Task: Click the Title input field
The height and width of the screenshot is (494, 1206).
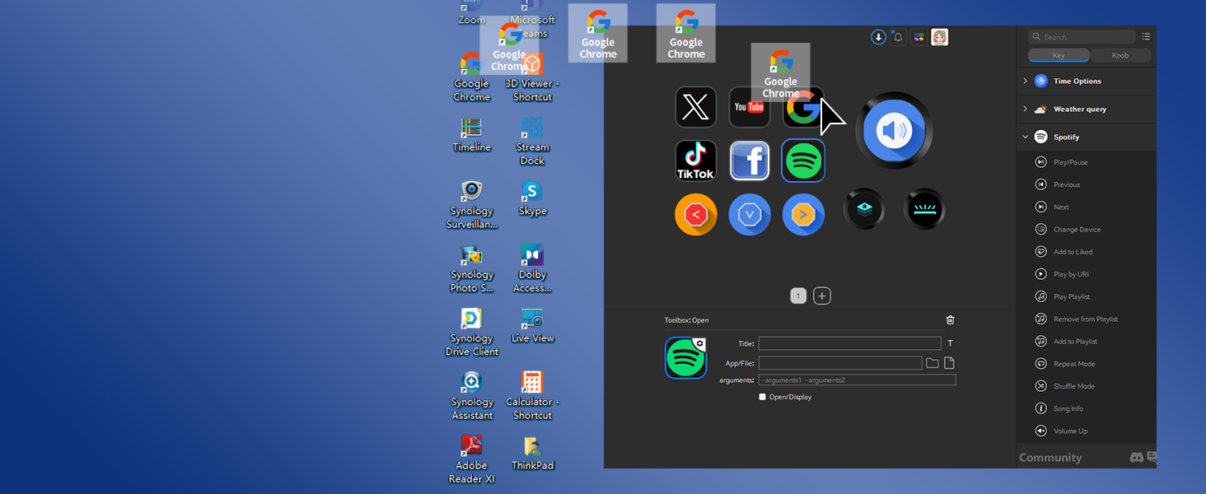Action: [849, 343]
